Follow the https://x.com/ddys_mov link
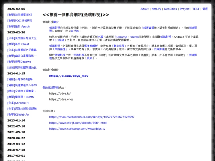Image resolution: width=215 pixels, height=161 pixels. [x=69, y=76]
